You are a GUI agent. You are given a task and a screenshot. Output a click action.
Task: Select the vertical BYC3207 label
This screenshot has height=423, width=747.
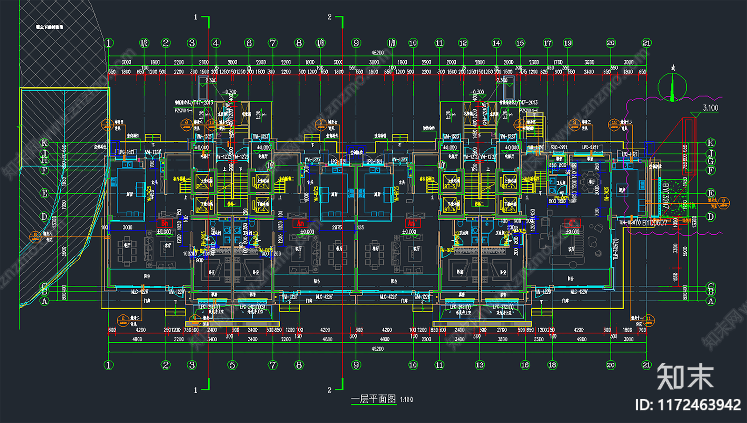[x=665, y=195]
